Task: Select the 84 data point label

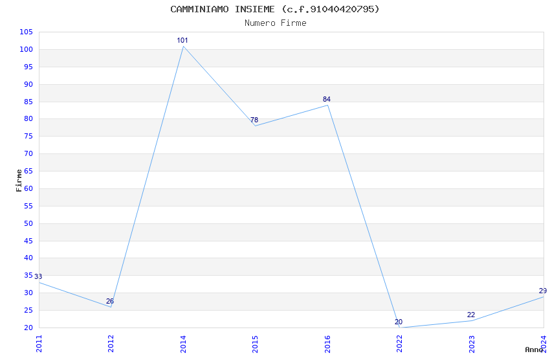Action: point(327,99)
